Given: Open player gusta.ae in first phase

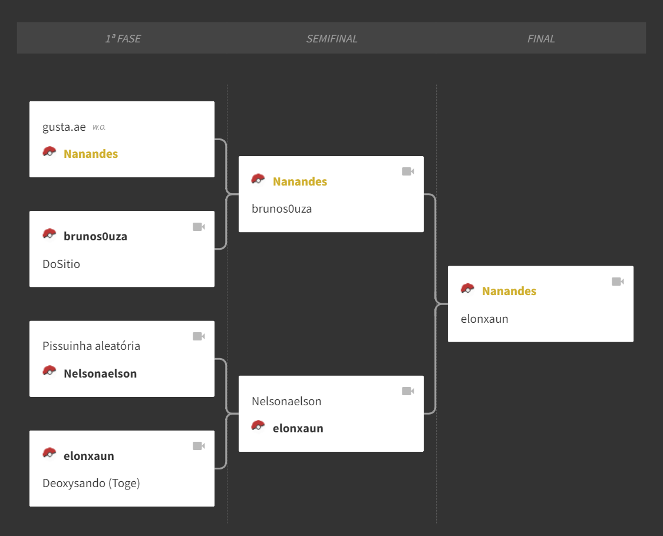Looking at the screenshot, I should point(64,127).
